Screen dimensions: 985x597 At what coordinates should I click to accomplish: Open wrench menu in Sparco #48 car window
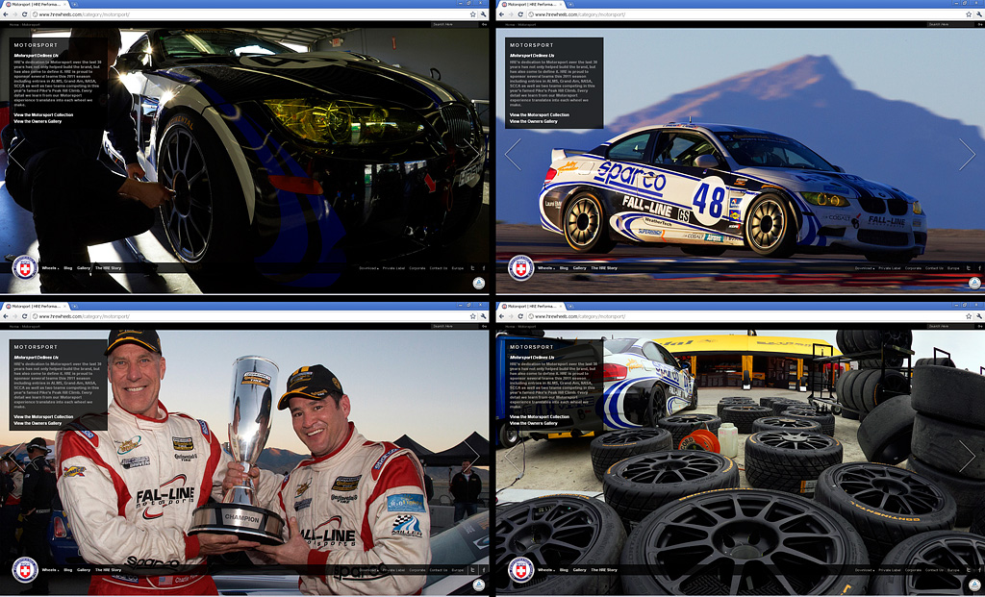click(x=979, y=13)
